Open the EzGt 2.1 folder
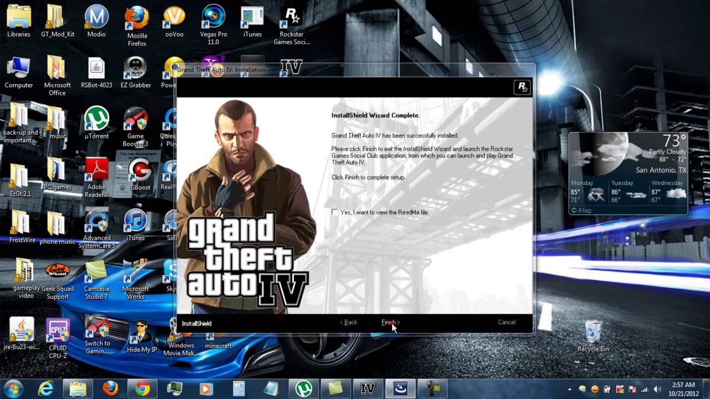The image size is (710, 399). (x=20, y=180)
